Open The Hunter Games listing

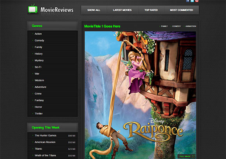coord(46,135)
